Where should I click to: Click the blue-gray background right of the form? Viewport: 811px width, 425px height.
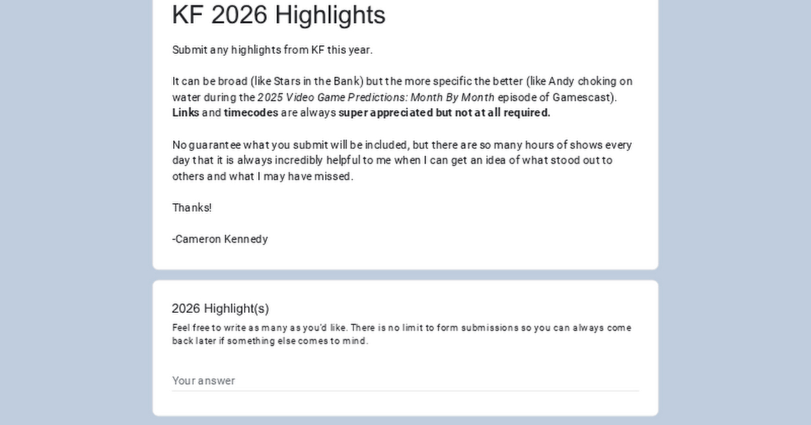tap(734, 202)
